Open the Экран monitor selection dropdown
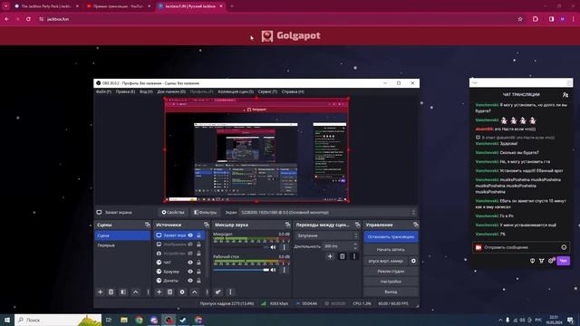Screen dimensions: 580x326 [x=328, y=213]
